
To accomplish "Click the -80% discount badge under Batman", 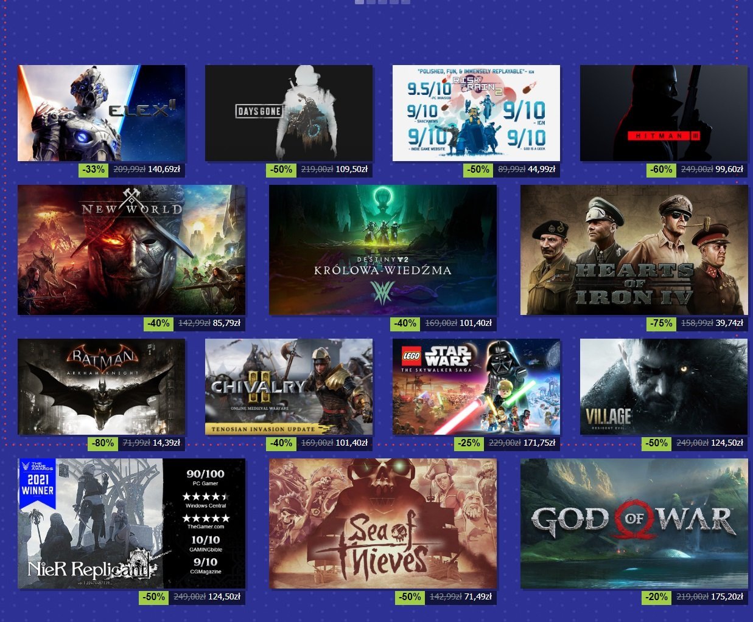I will click(x=103, y=443).
